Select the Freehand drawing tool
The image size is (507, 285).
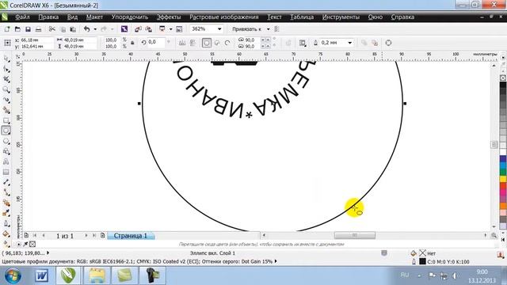[x=6, y=100]
